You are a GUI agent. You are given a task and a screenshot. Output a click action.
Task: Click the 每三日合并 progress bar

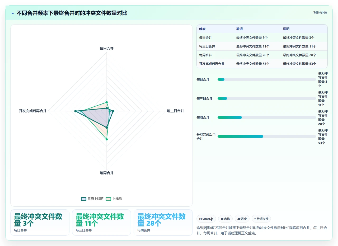point(267,98)
